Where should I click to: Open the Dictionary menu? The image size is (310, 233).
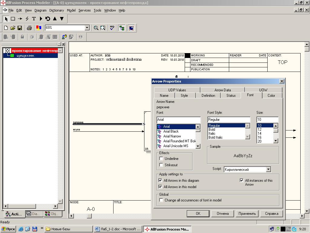57,10
